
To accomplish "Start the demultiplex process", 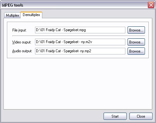I will [115, 116].
